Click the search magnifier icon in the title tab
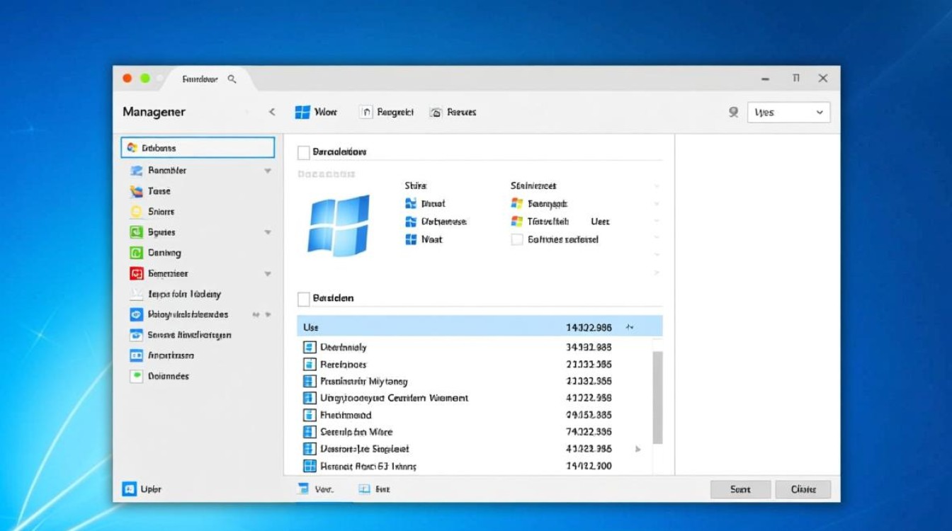This screenshot has width=952, height=531. [x=232, y=79]
